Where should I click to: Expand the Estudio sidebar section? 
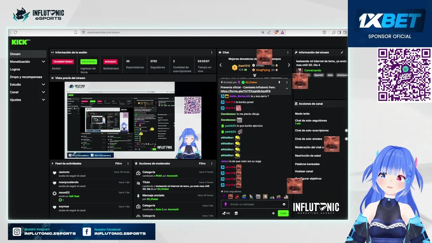(43, 84)
